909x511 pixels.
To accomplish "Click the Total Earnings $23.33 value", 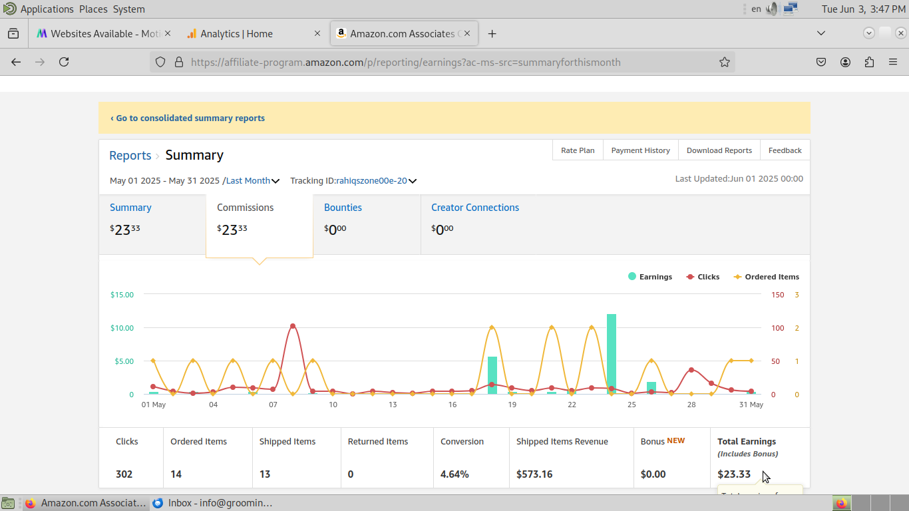I will coord(734,474).
